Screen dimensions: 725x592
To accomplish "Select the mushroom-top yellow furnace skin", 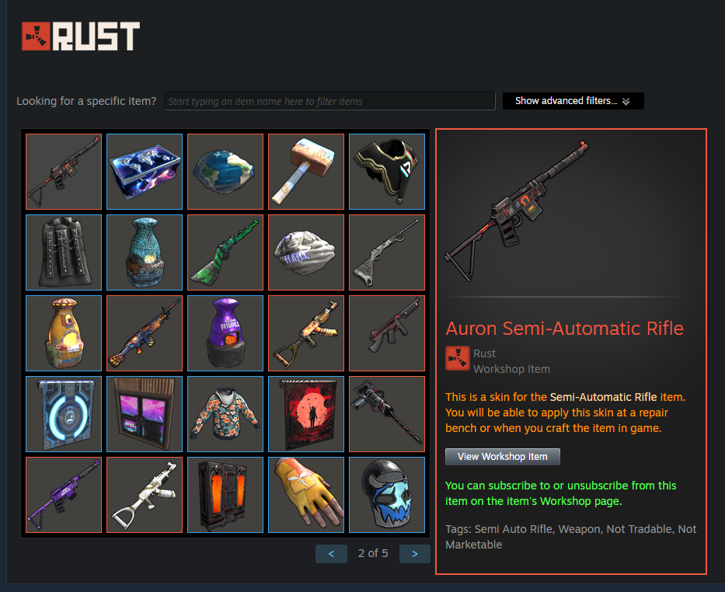I will click(64, 333).
